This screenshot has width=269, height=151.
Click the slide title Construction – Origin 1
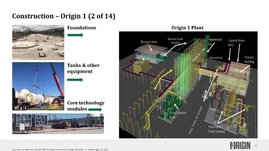64,16
